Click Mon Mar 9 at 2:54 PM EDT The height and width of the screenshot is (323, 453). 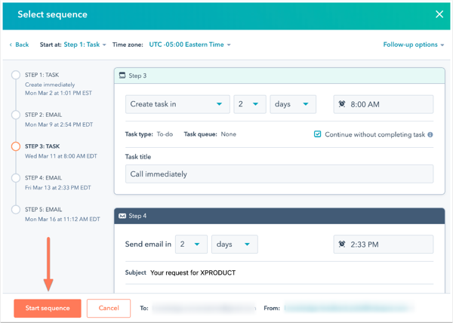tap(59, 125)
